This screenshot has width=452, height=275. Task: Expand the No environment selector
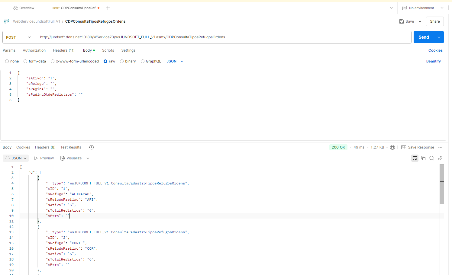pos(423,8)
